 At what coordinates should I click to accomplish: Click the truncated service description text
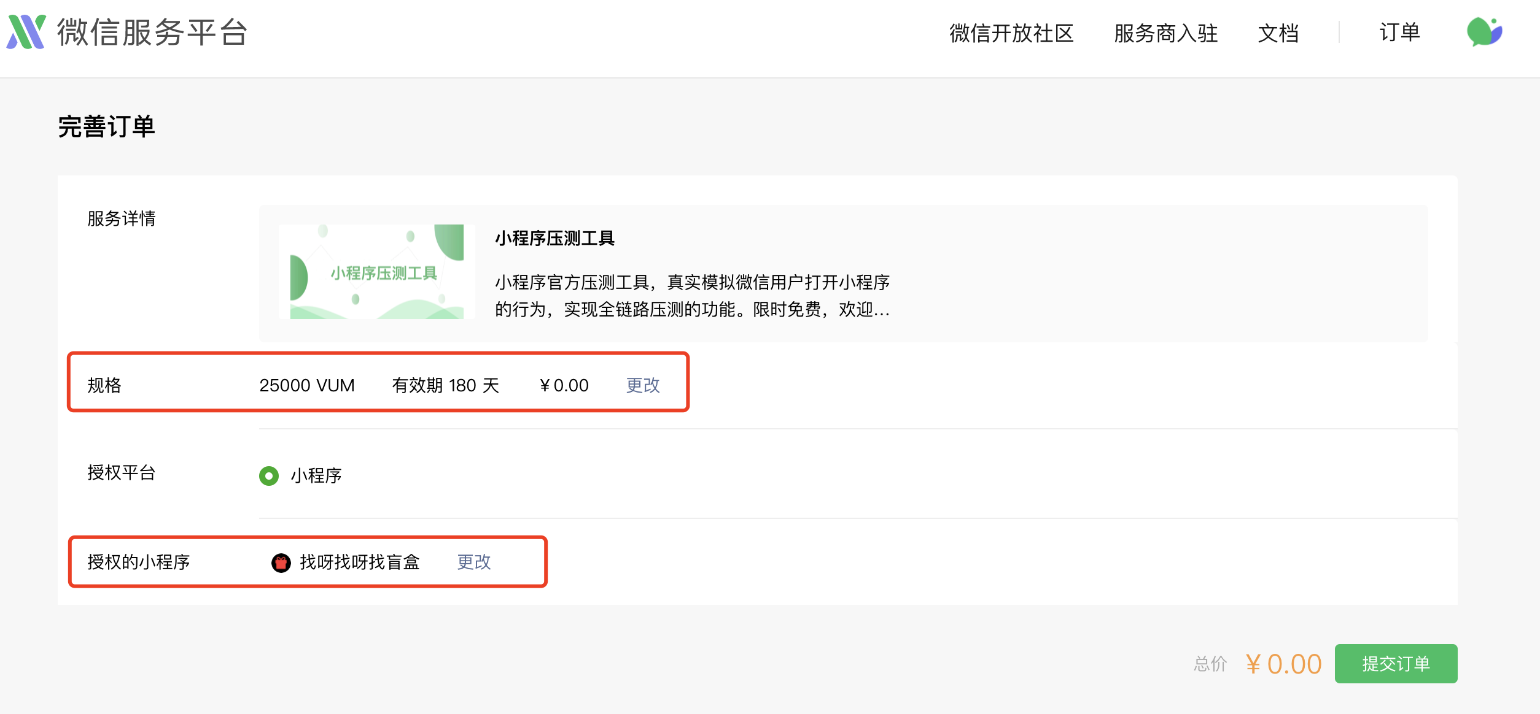coord(693,296)
